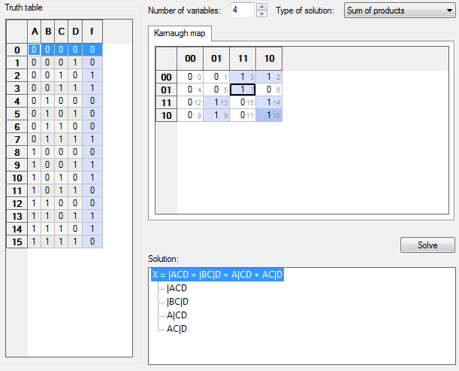Click Karnaugh map row header 11

click(166, 102)
